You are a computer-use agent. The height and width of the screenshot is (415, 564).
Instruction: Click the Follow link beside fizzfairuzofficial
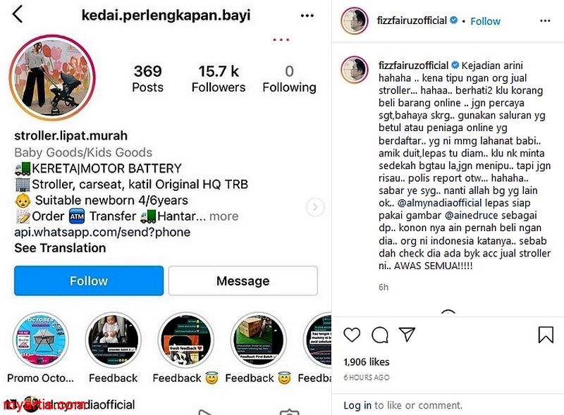pyautogui.click(x=485, y=21)
